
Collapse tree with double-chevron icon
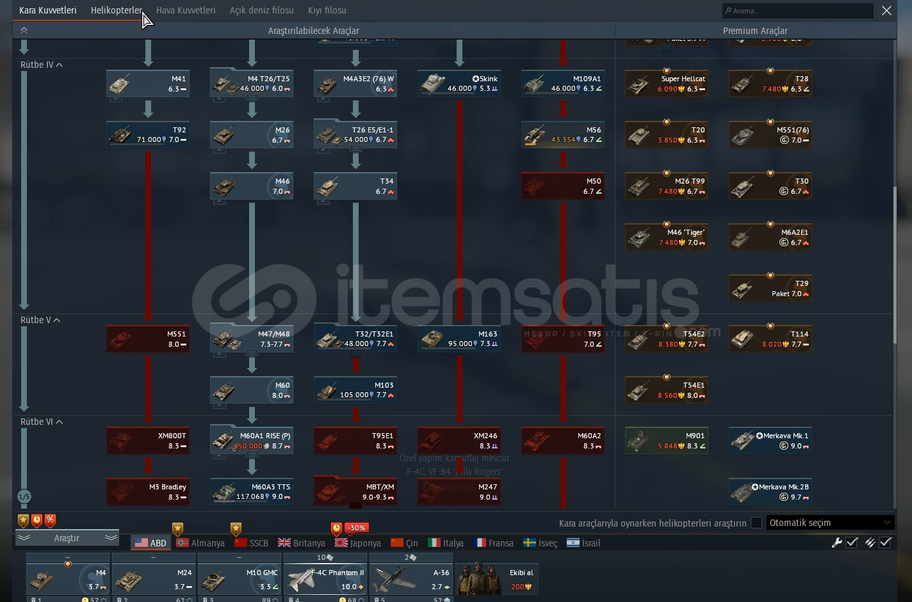pyautogui.click(x=24, y=30)
